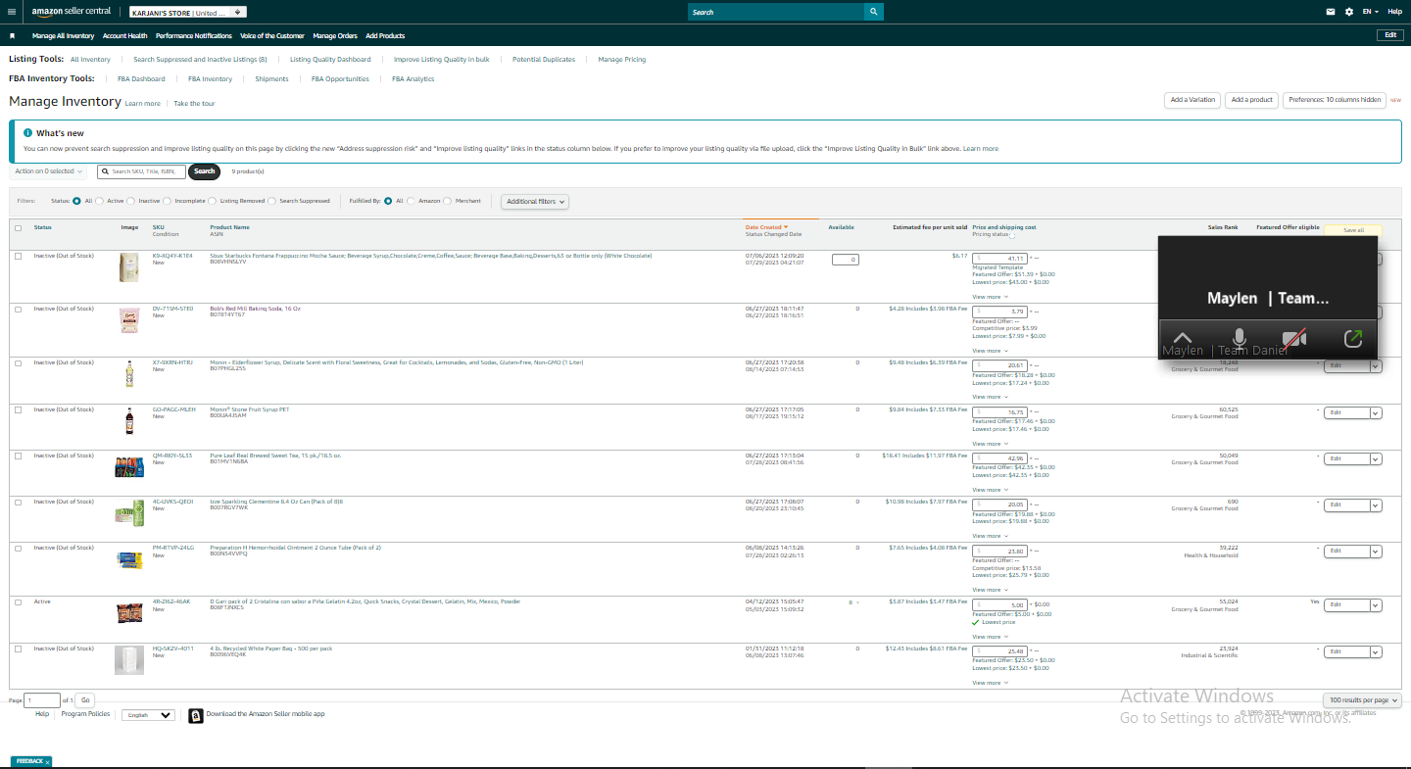Click the Go button next to page number
Screen dimensions: 1411x769
(85, 700)
